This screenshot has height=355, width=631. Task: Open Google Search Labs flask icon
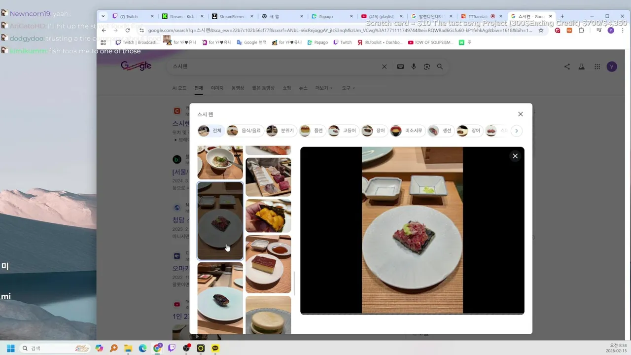pyautogui.click(x=582, y=67)
